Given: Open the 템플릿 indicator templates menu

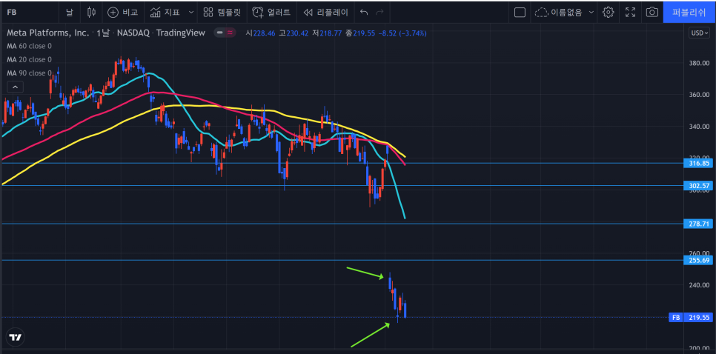Looking at the screenshot, I should coord(222,13).
